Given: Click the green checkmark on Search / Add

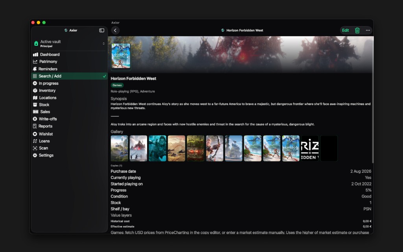Looking at the screenshot, I should [x=104, y=76].
